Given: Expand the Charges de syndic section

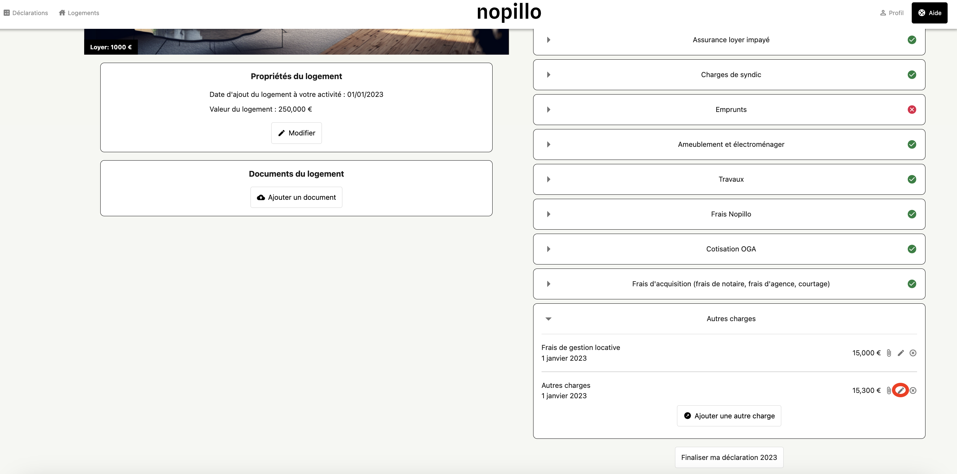Looking at the screenshot, I should click(x=548, y=75).
